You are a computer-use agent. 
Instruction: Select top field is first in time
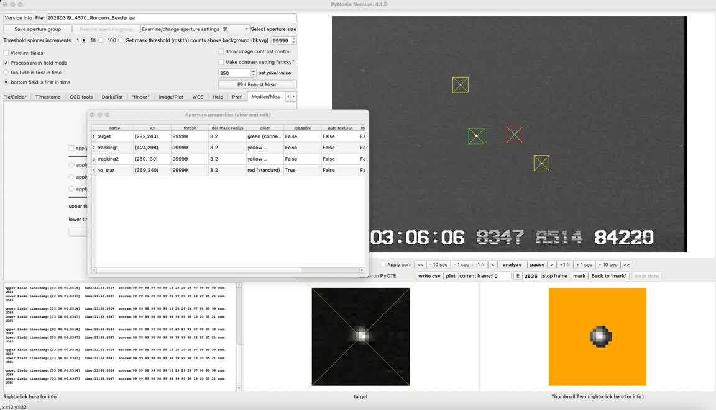6,73
